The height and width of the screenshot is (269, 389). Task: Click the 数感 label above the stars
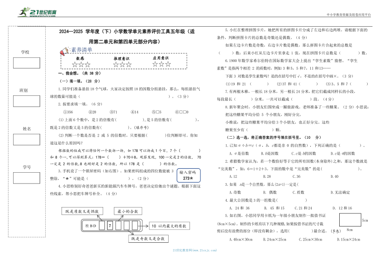pos(80,58)
